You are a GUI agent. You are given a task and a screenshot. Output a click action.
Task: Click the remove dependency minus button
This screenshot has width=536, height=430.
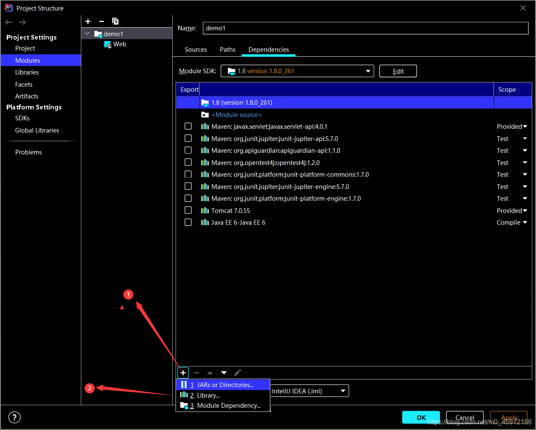click(197, 373)
